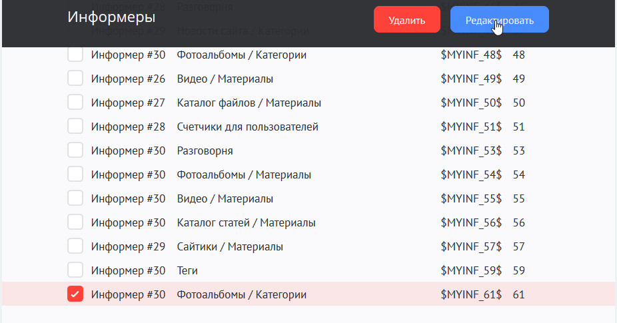Enable the checkbox for row $MYINF_55$
The image size is (617, 323).
(x=75, y=198)
